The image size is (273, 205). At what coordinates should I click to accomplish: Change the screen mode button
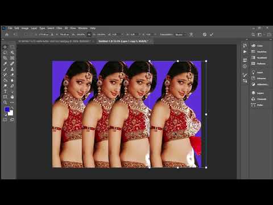point(12,120)
